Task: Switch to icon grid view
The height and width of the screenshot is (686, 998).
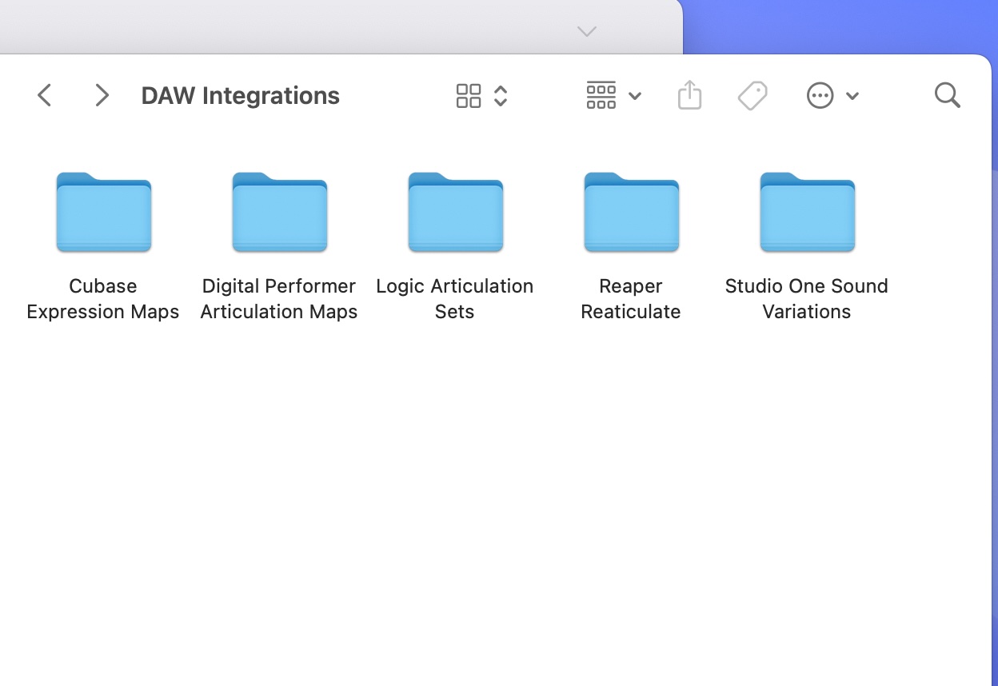Action: click(x=469, y=96)
